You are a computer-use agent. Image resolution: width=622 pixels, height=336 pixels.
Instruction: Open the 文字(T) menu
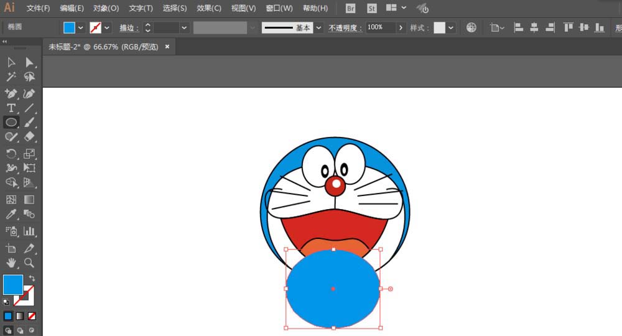pyautogui.click(x=141, y=8)
